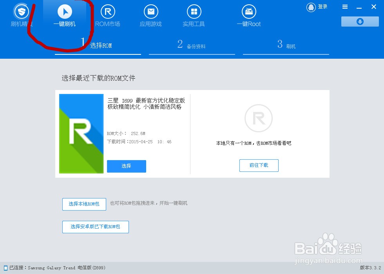This screenshot has height=274, width=384.
Task: Open the 实用工具 section
Action: coord(194,16)
